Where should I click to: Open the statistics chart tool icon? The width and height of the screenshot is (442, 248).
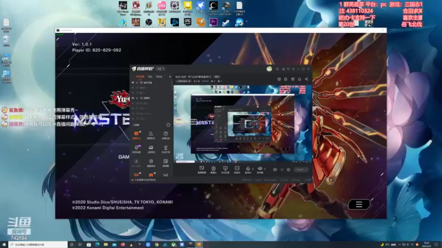[165, 175]
